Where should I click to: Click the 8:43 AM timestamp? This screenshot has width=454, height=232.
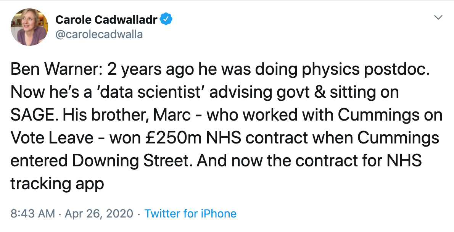[32, 213]
